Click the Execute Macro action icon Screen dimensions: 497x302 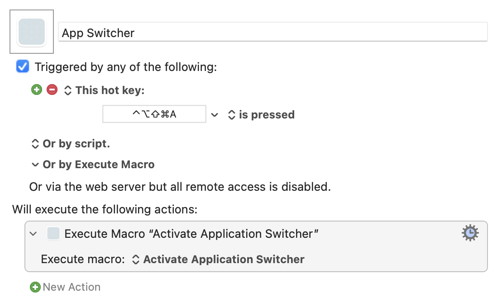(x=53, y=234)
